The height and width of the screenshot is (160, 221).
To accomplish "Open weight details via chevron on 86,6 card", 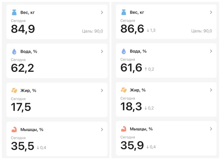I will pos(211,12).
